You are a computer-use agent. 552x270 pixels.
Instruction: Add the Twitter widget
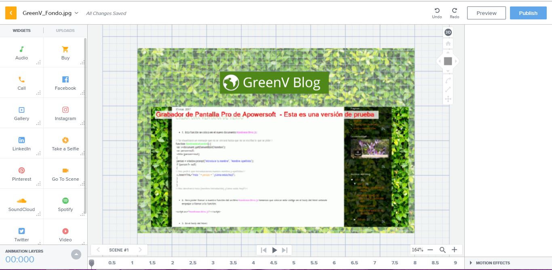pyautogui.click(x=21, y=232)
